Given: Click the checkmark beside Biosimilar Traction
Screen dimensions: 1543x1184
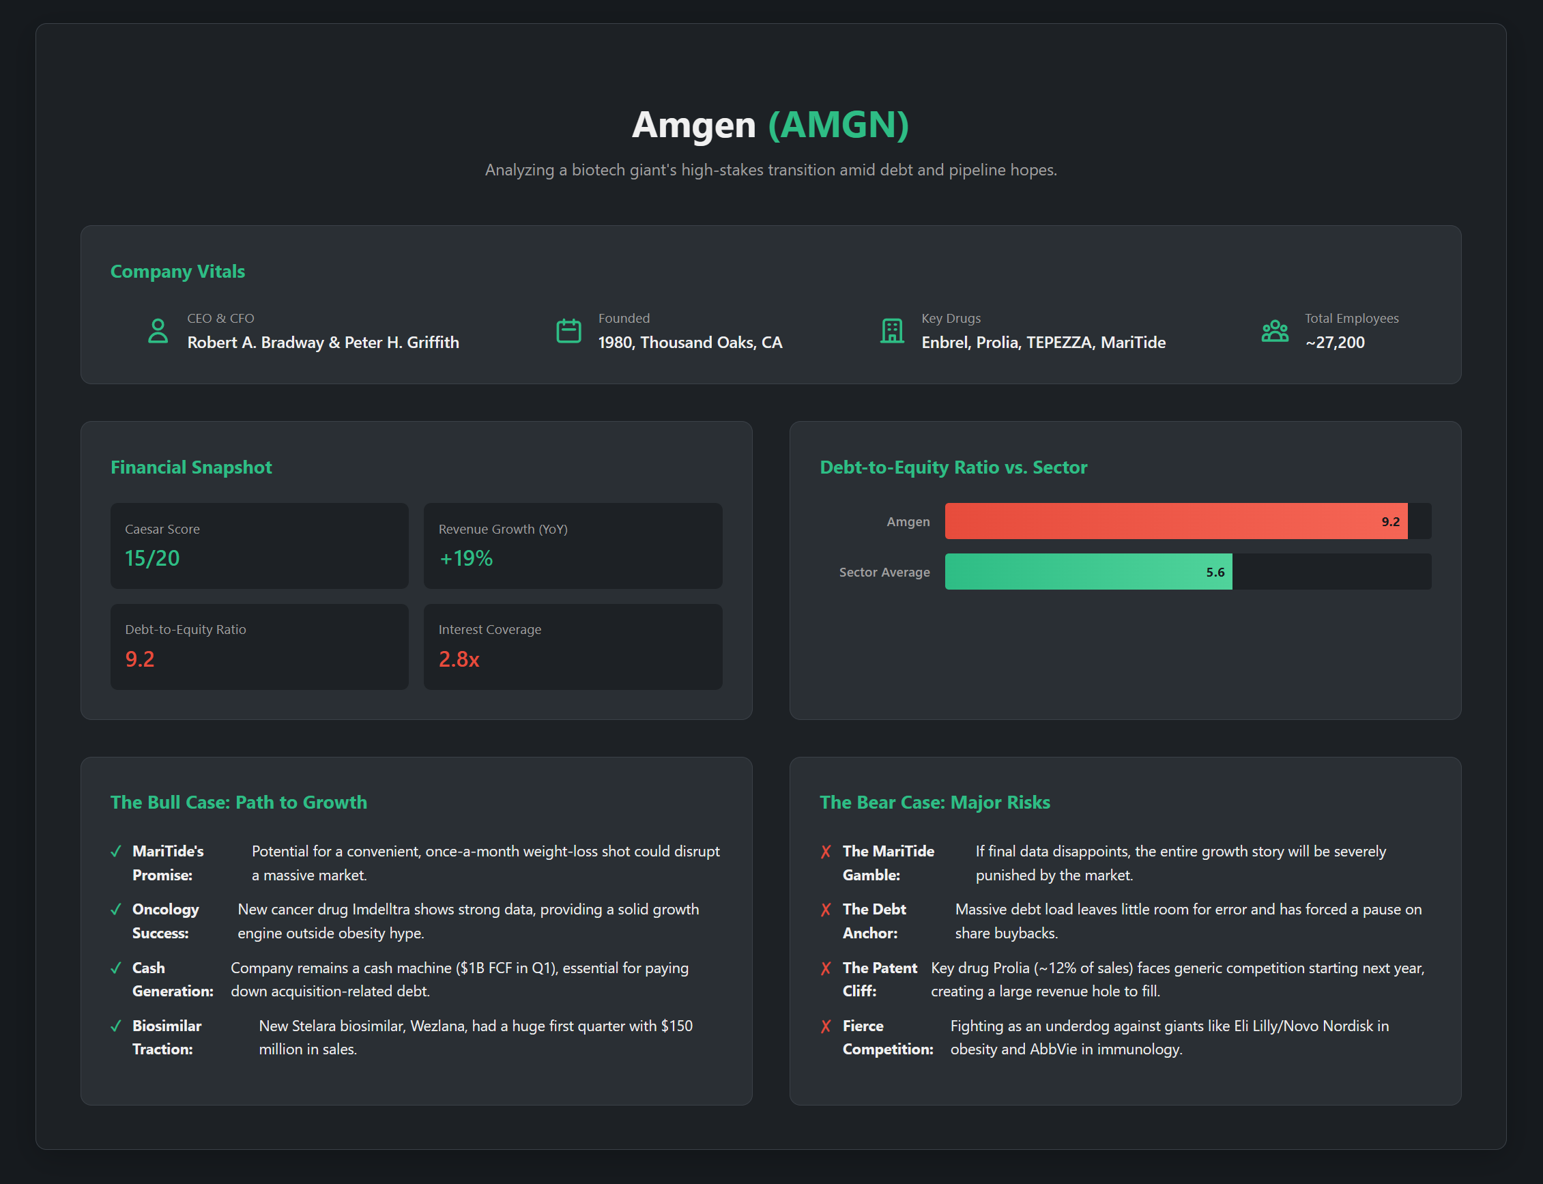Looking at the screenshot, I should click(x=116, y=1026).
